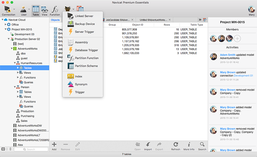Close the JobCandidate tab
Screen dimensions: 257x157
pyautogui.click(x=132, y=20)
